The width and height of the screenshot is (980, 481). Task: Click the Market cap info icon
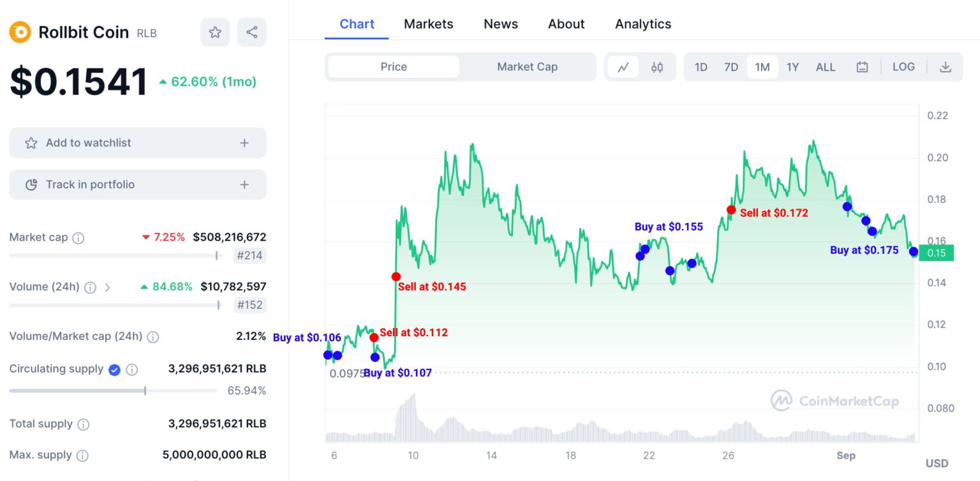point(78,238)
